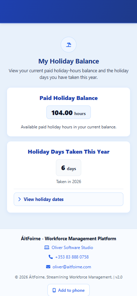The height and width of the screenshot is (296, 137).
Task: Click the My Holiday Balance page title
Action: pos(68,61)
